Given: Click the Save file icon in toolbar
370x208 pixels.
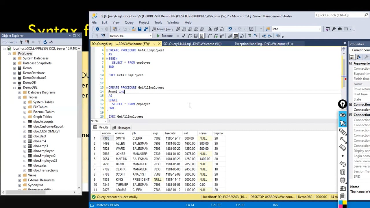Looking at the screenshot, I should [x=140, y=29].
